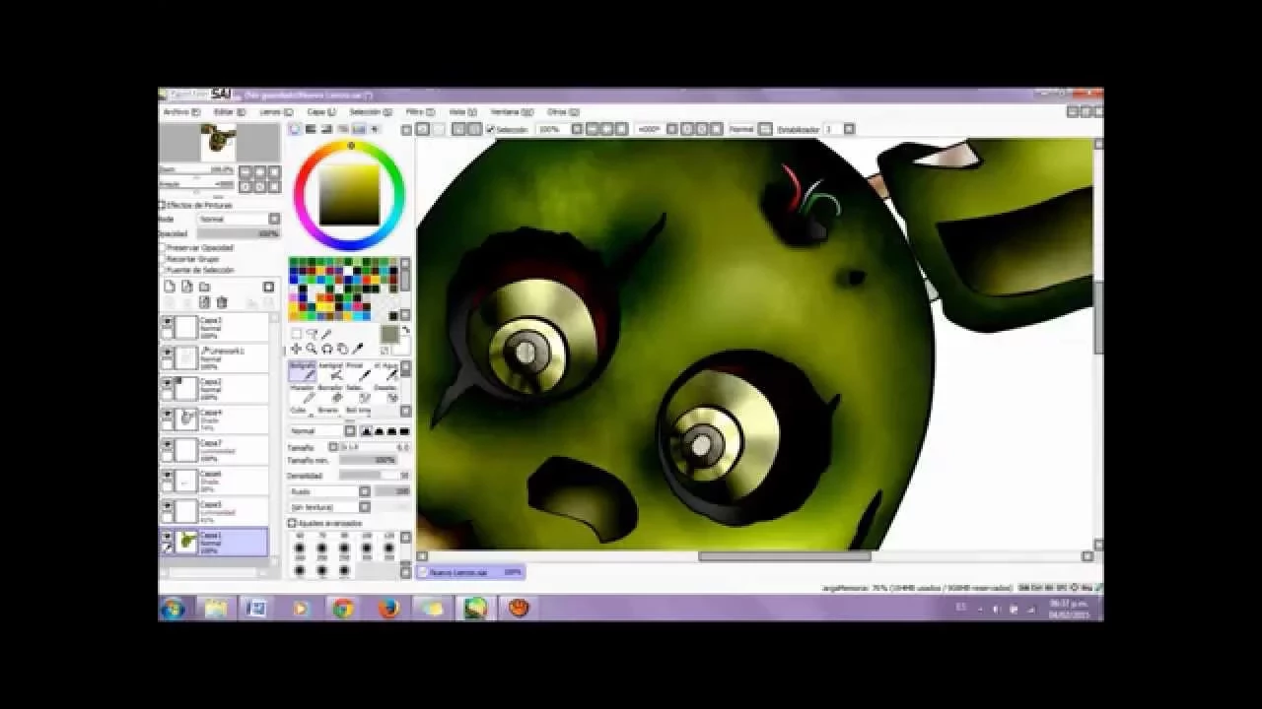Open the layer Modo Normal dropdown
Image resolution: width=1262 pixels, height=709 pixels.
pos(274,219)
